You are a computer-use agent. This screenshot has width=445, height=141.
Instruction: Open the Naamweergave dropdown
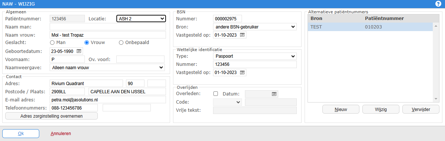tap(107, 67)
